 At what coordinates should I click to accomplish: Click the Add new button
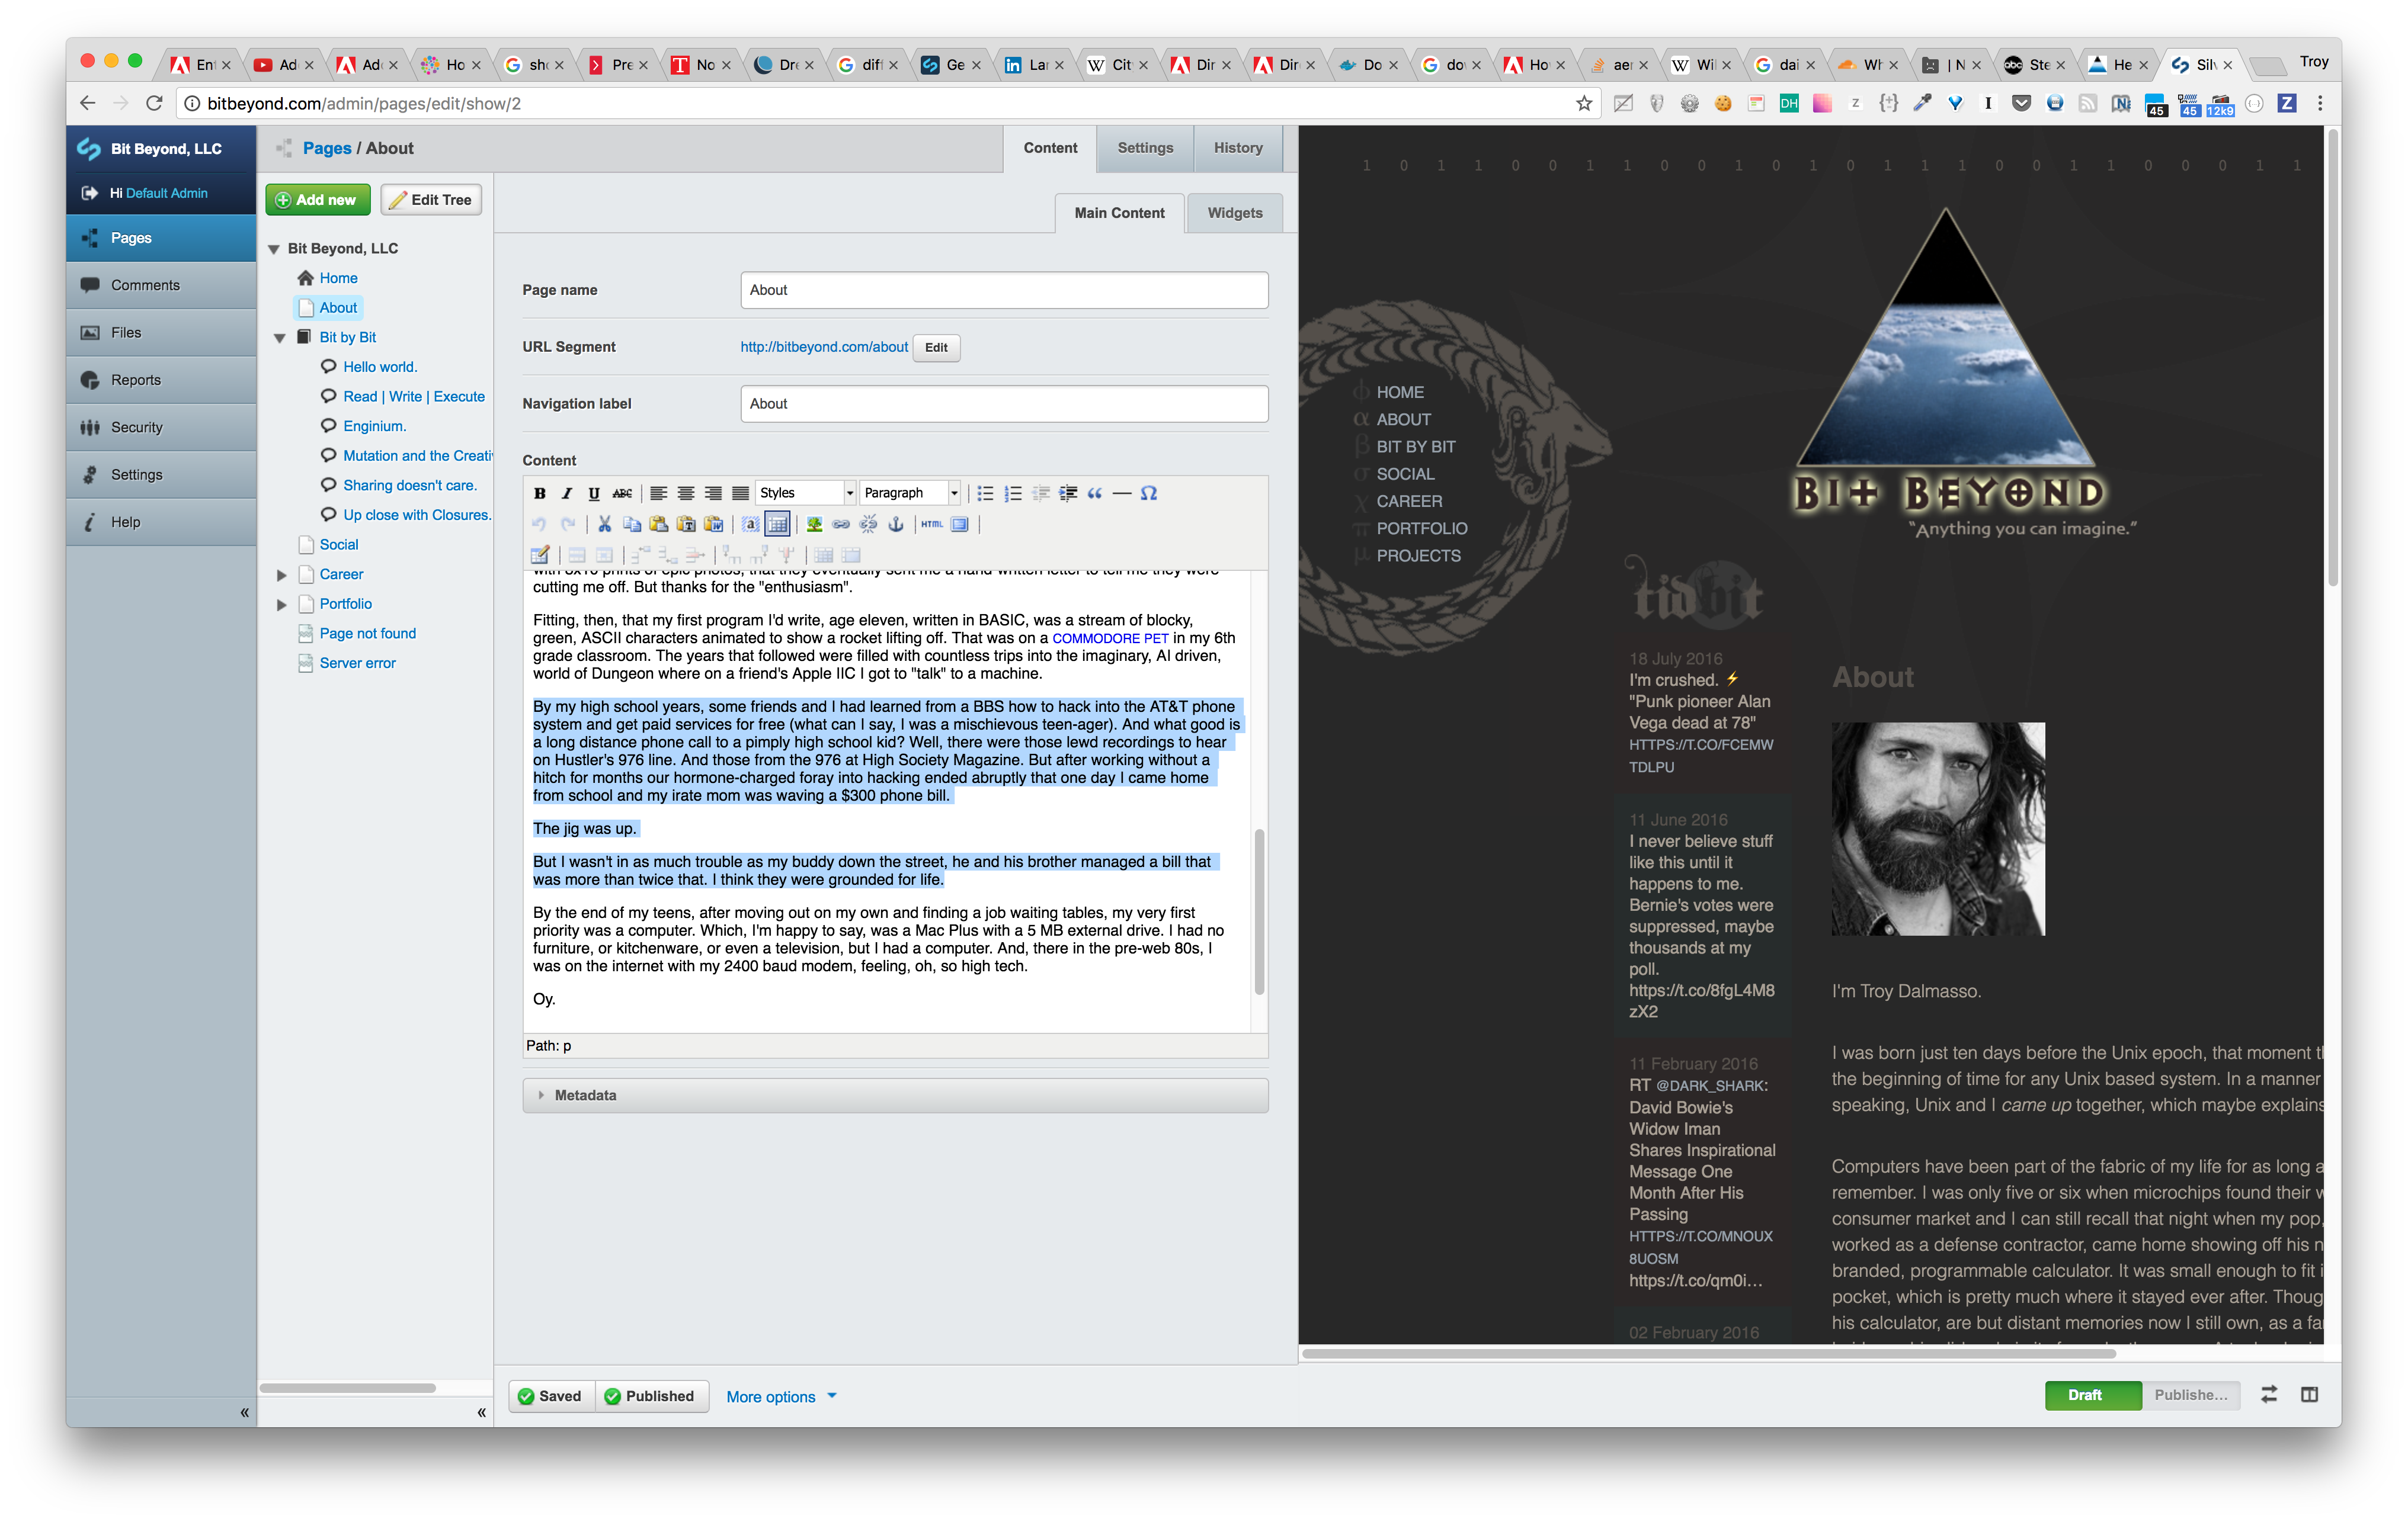point(317,200)
